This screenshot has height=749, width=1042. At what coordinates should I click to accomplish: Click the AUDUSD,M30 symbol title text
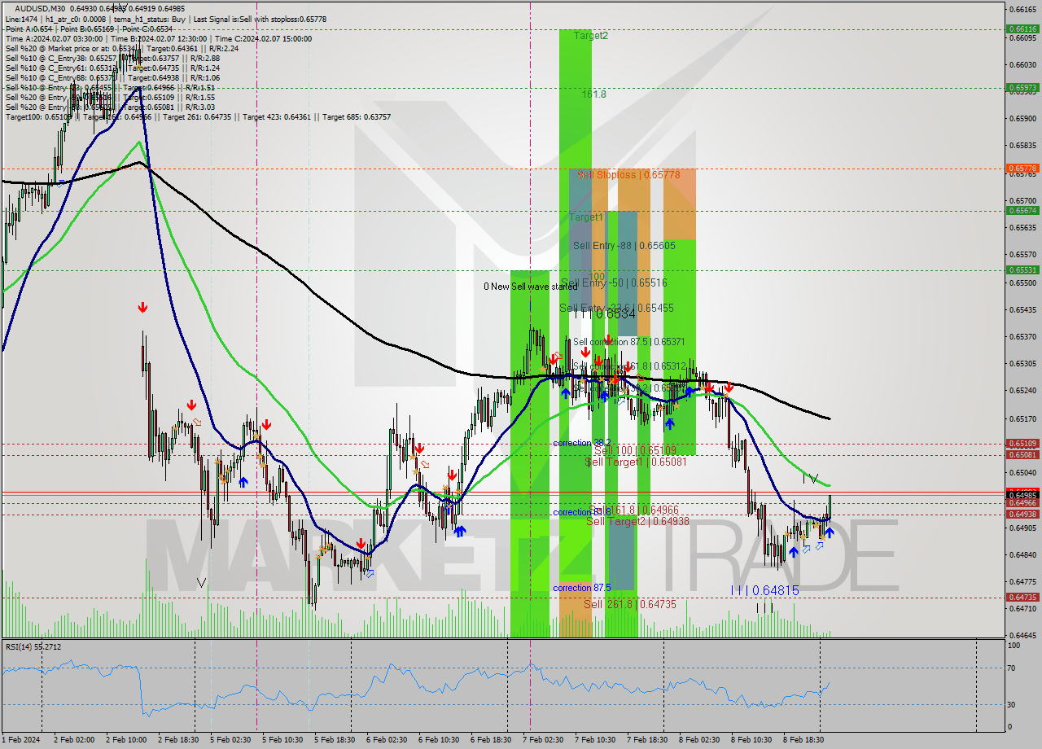click(x=42, y=8)
